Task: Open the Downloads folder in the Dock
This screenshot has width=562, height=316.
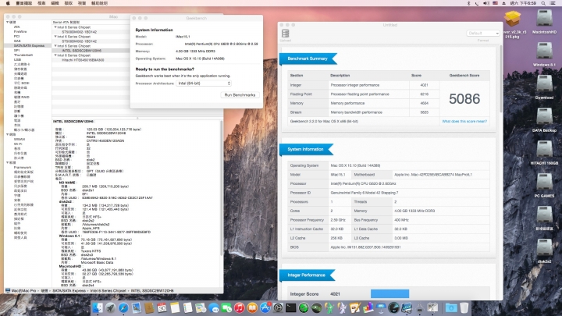Action: 451,307
